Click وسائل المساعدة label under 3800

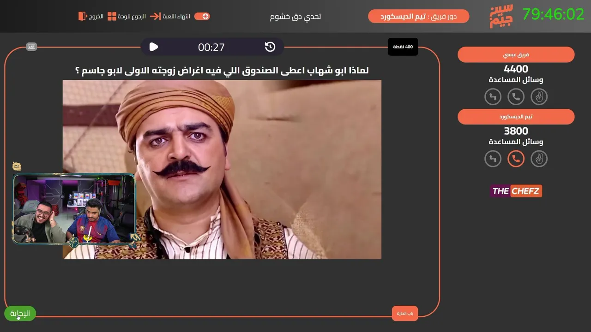tap(516, 142)
